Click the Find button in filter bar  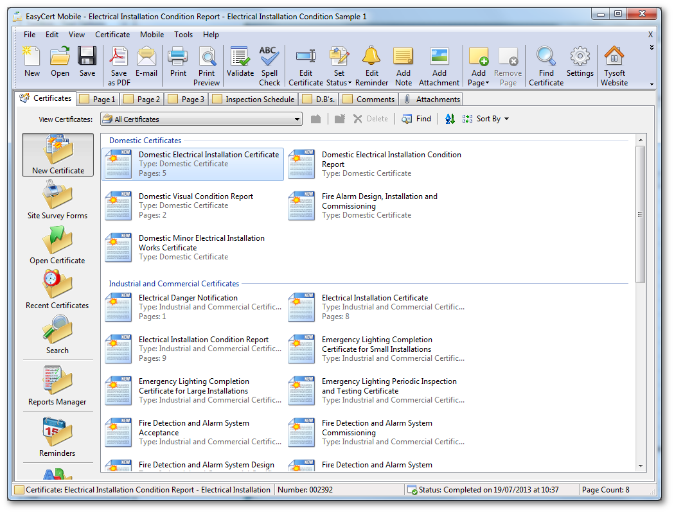pos(416,119)
